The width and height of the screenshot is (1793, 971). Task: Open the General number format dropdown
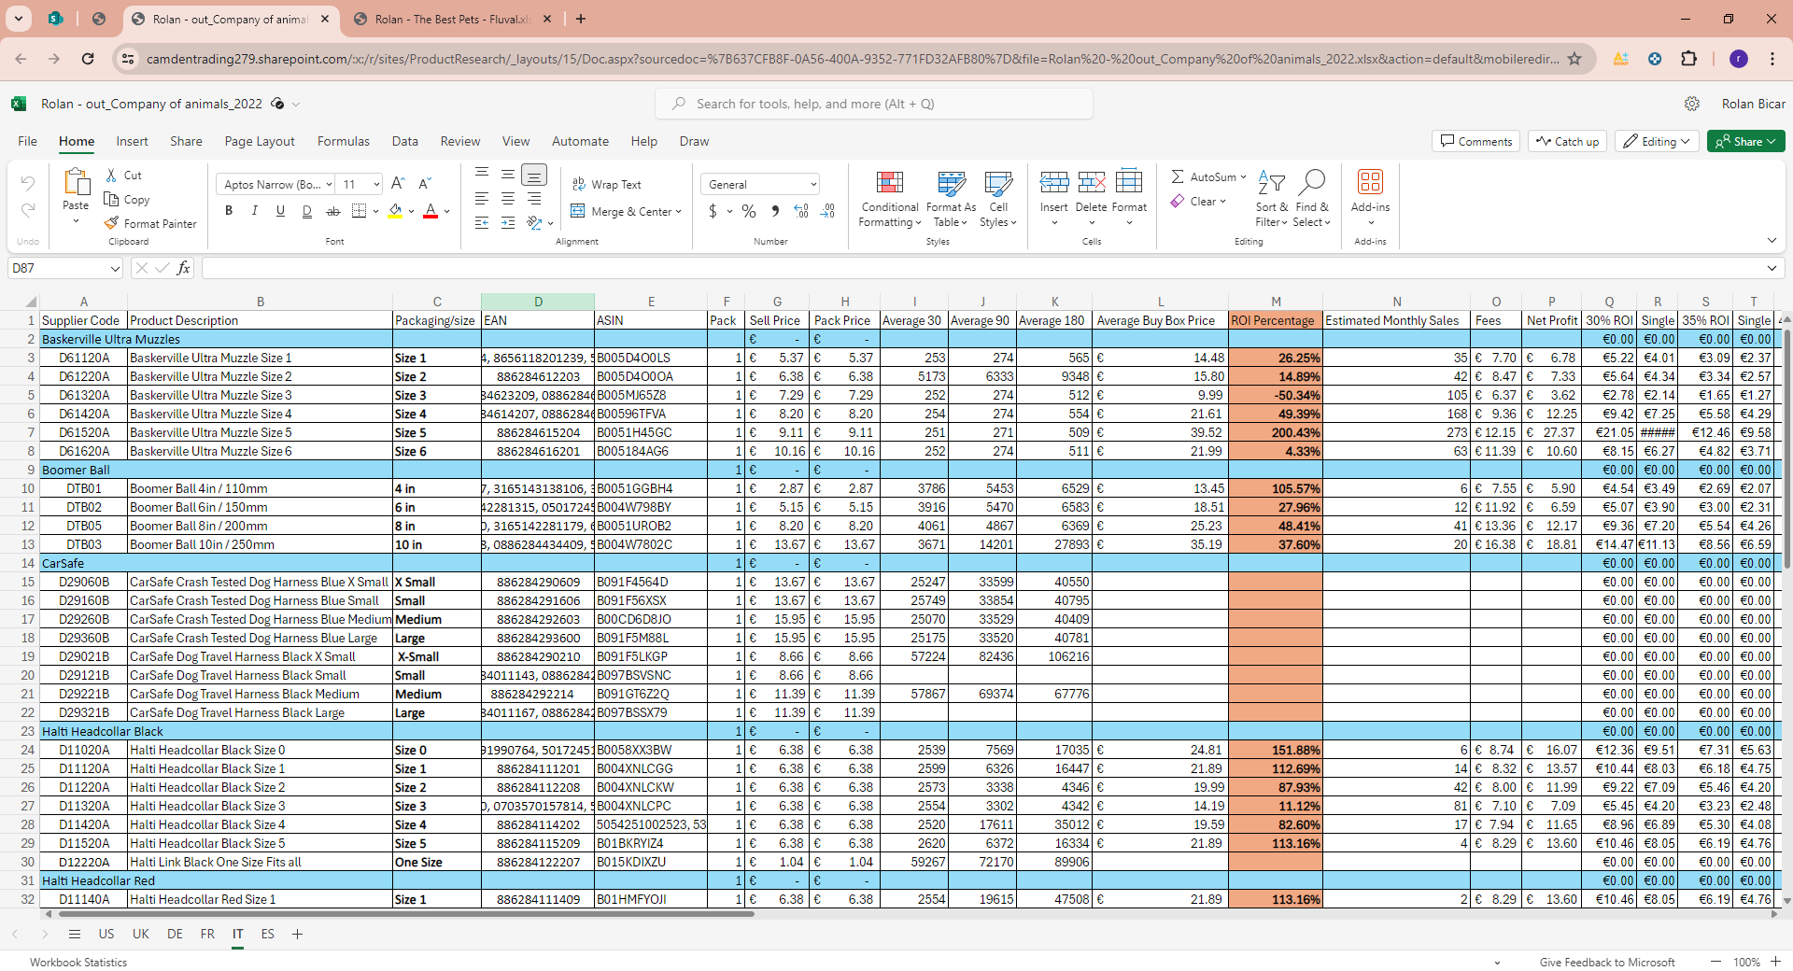812,185
